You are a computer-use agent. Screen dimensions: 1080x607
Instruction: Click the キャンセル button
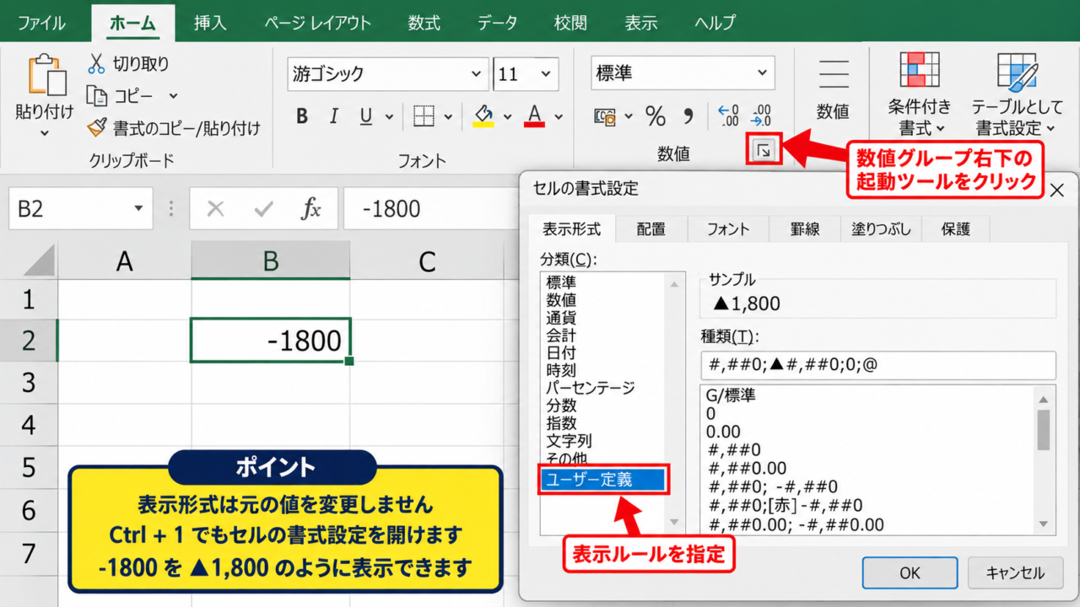(1015, 573)
